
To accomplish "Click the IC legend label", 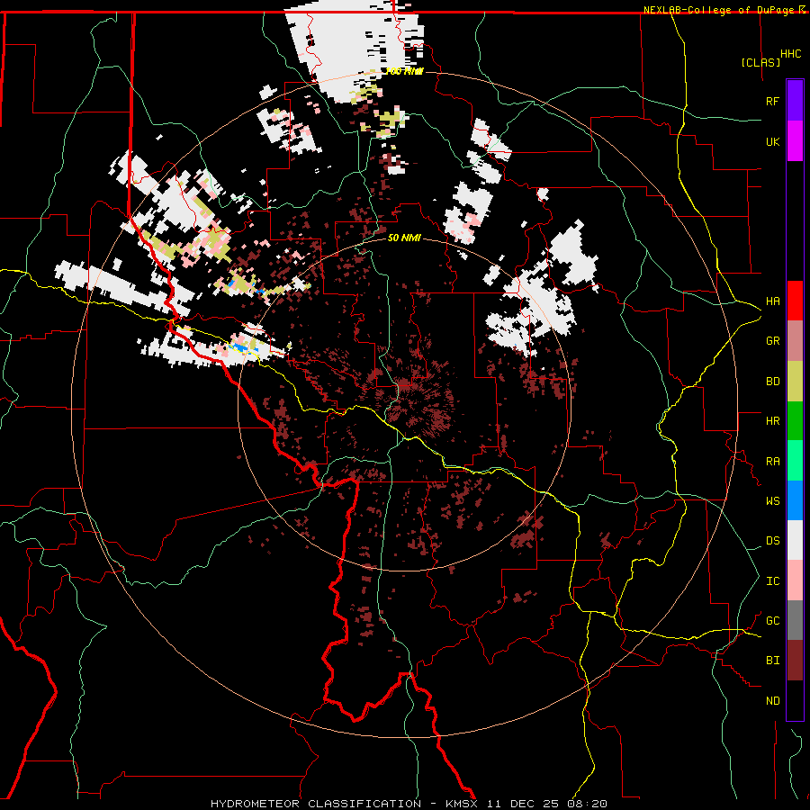I will (772, 581).
